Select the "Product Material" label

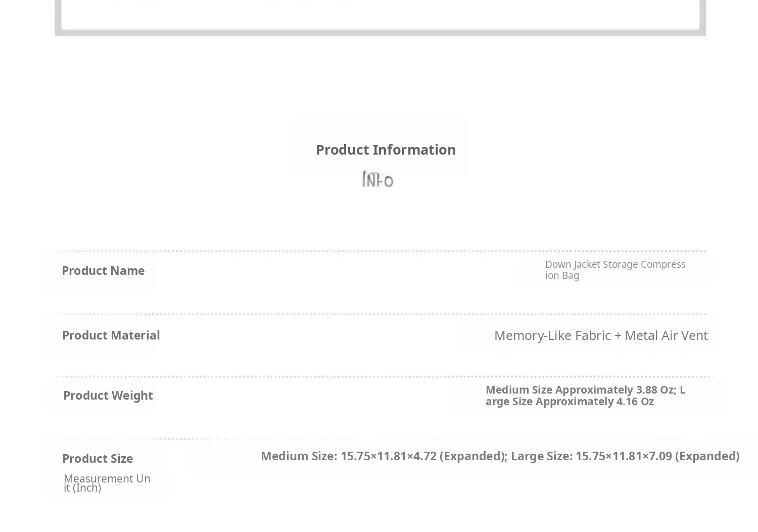click(111, 335)
